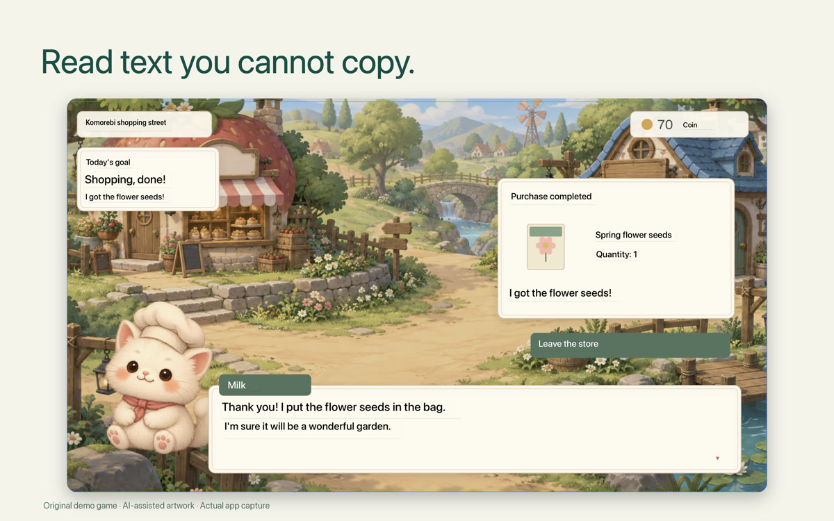
Task: Click the dialogue line "Thank you! I put the flower seeds in the bag."
Action: point(334,407)
